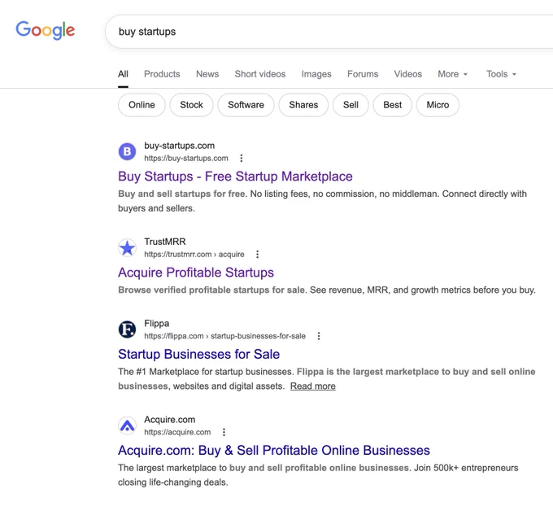Open three-dot options for TrustMRR result

point(258,254)
